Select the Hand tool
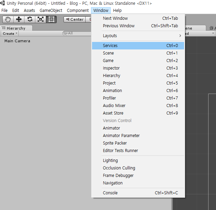 pyautogui.click(x=8, y=19)
